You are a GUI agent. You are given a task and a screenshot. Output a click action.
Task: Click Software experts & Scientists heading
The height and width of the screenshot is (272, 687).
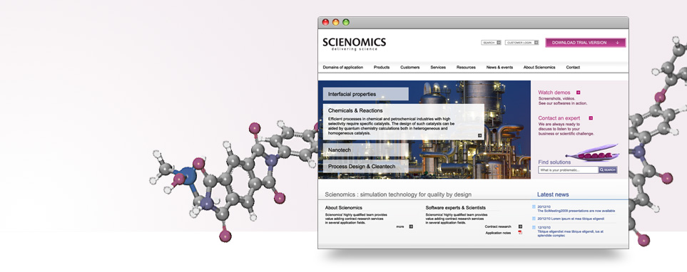(456, 208)
